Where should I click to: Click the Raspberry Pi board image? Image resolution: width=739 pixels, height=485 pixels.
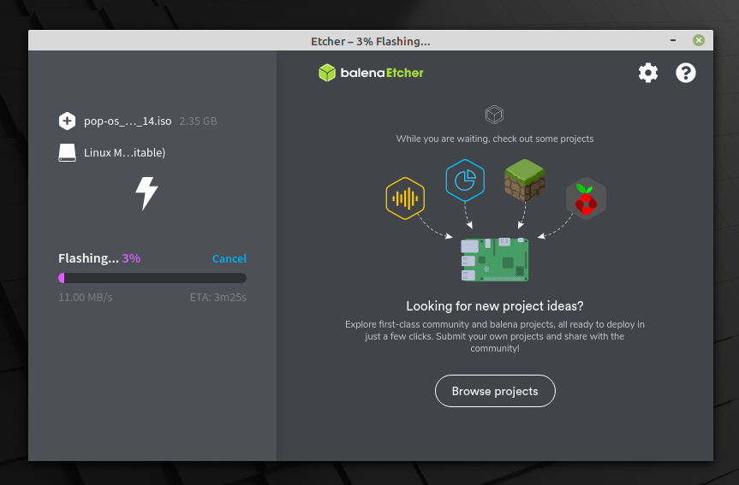(494, 259)
